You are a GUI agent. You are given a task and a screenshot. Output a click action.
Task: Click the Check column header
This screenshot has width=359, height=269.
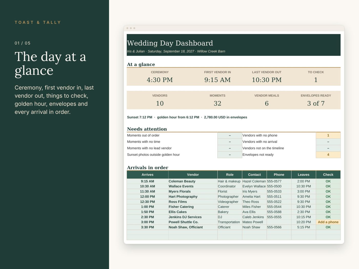click(x=328, y=175)
